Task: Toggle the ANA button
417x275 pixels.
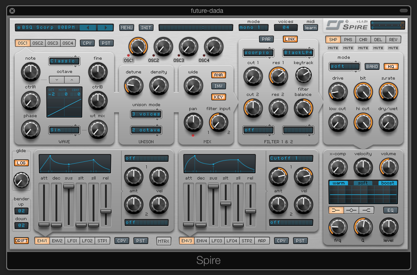Action: coord(218,75)
